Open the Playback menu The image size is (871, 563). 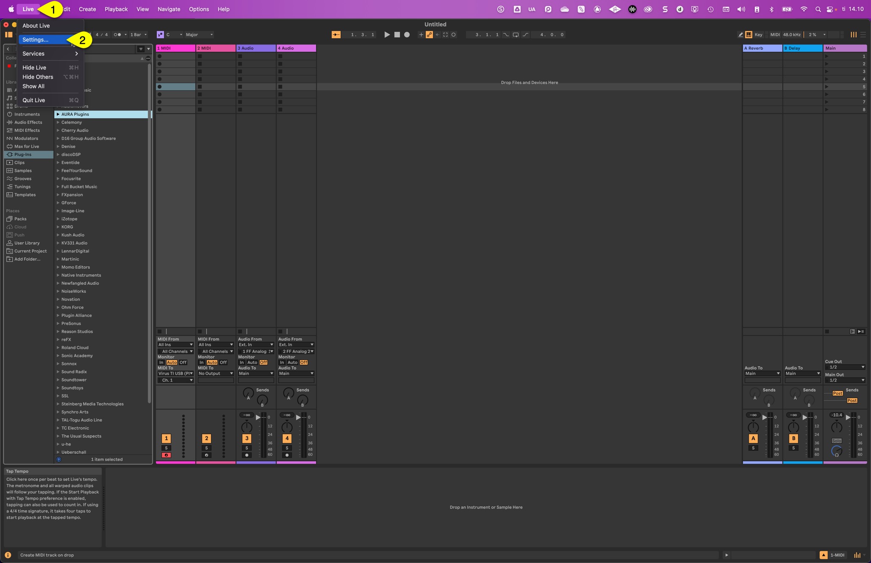(116, 9)
